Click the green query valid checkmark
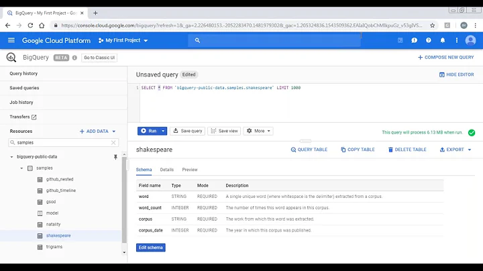The height and width of the screenshot is (271, 483). point(472,133)
